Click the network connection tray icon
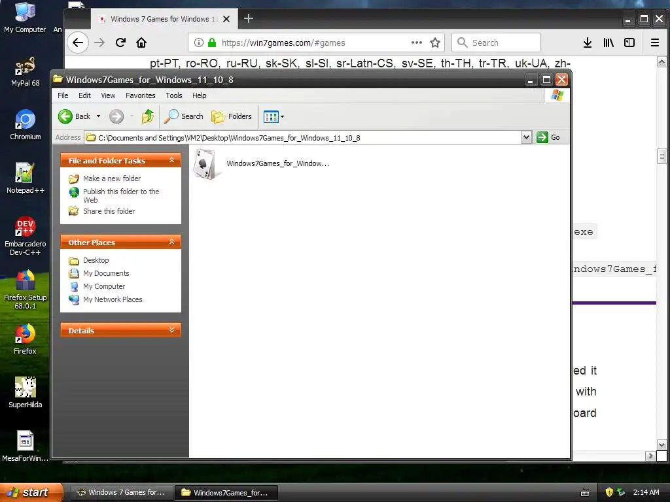 coord(621,492)
